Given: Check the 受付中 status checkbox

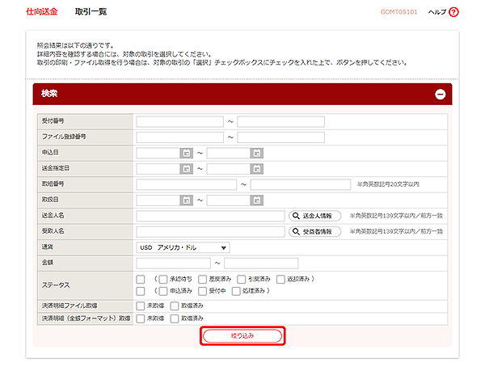Looking at the screenshot, I should point(203,291).
